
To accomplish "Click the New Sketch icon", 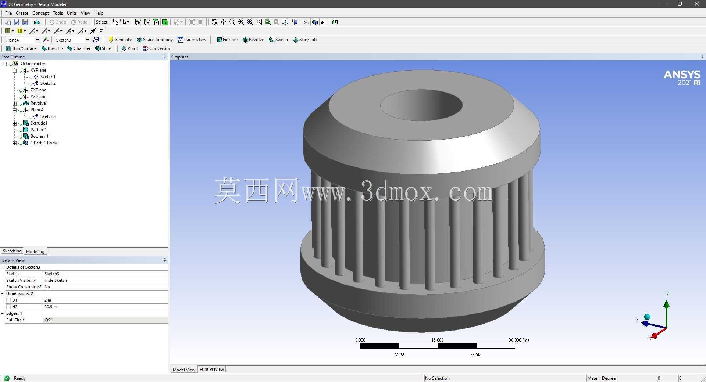I will (96, 40).
